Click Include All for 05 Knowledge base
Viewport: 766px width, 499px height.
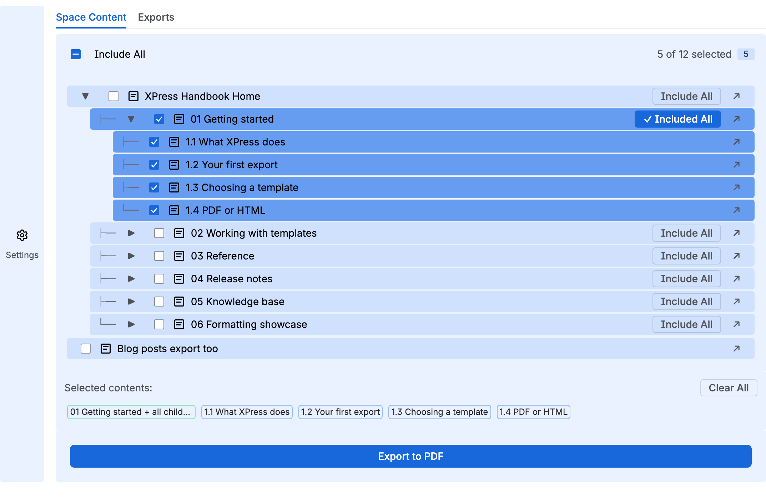coord(686,302)
